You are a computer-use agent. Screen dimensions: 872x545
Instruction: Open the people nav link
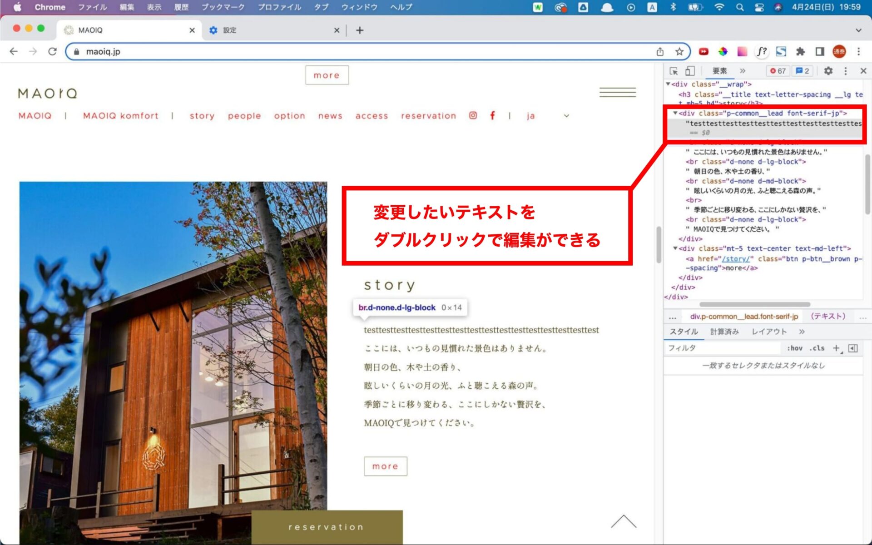(x=244, y=116)
